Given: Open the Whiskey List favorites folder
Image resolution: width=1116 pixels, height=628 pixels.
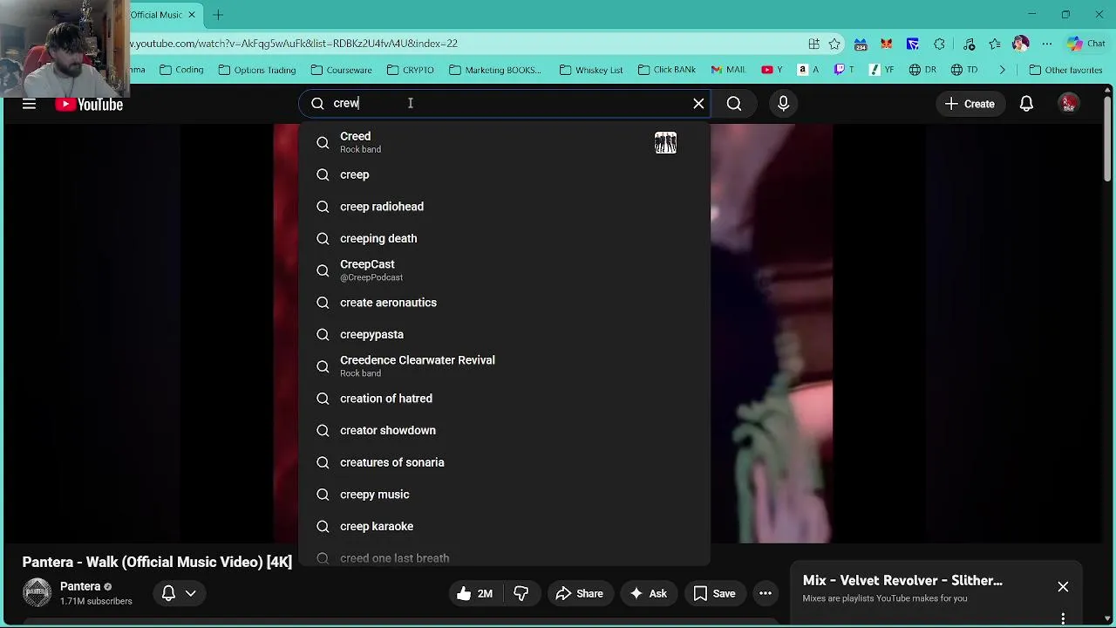Looking at the screenshot, I should click(x=591, y=70).
